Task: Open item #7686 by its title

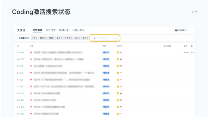Action: pyautogui.click(x=65, y=73)
